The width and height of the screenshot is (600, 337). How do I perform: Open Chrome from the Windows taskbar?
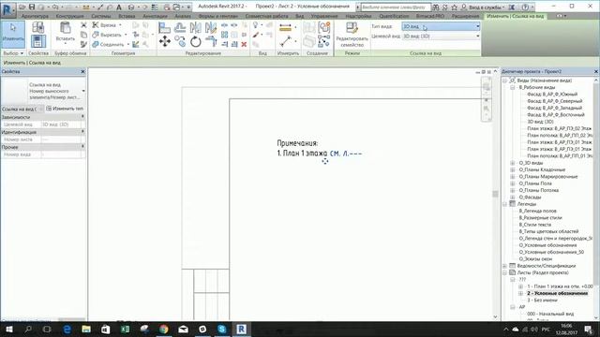click(x=164, y=329)
